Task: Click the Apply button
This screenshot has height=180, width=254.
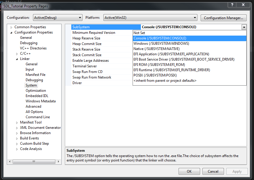Action: click(x=237, y=171)
